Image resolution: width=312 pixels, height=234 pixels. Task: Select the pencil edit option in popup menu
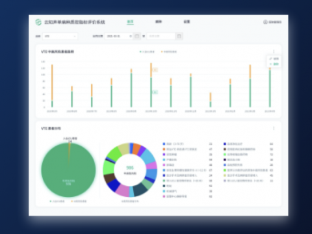pyautogui.click(x=274, y=58)
